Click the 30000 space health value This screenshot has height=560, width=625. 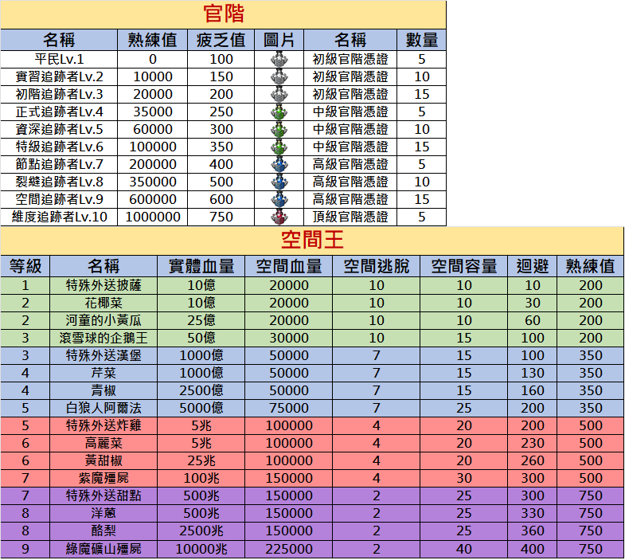click(289, 339)
